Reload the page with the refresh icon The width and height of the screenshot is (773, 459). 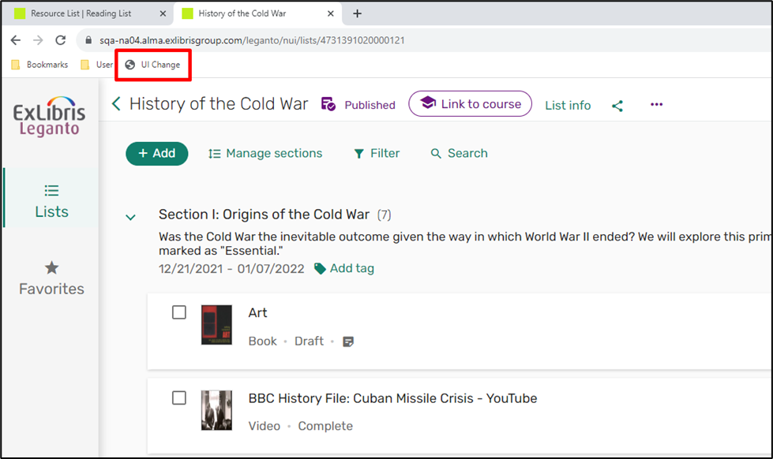pyautogui.click(x=61, y=40)
